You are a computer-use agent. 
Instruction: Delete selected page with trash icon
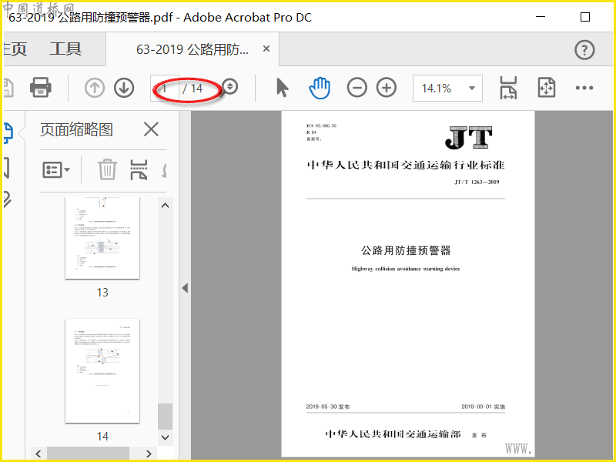[x=107, y=169]
